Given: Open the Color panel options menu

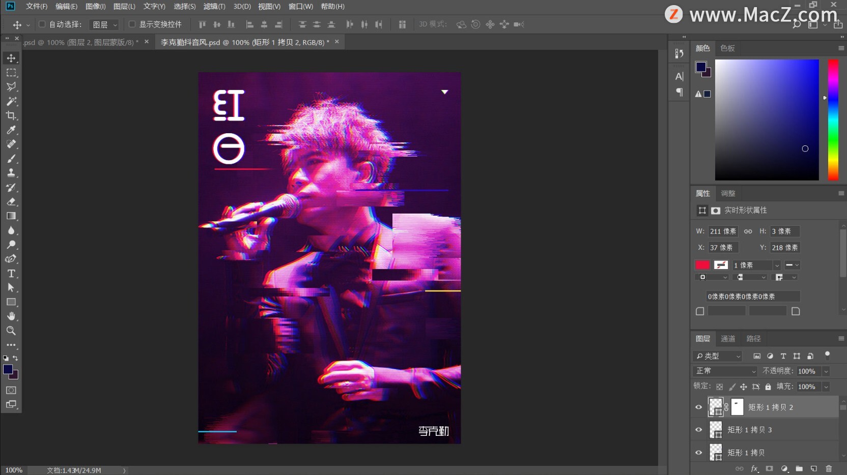Looking at the screenshot, I should click(841, 48).
